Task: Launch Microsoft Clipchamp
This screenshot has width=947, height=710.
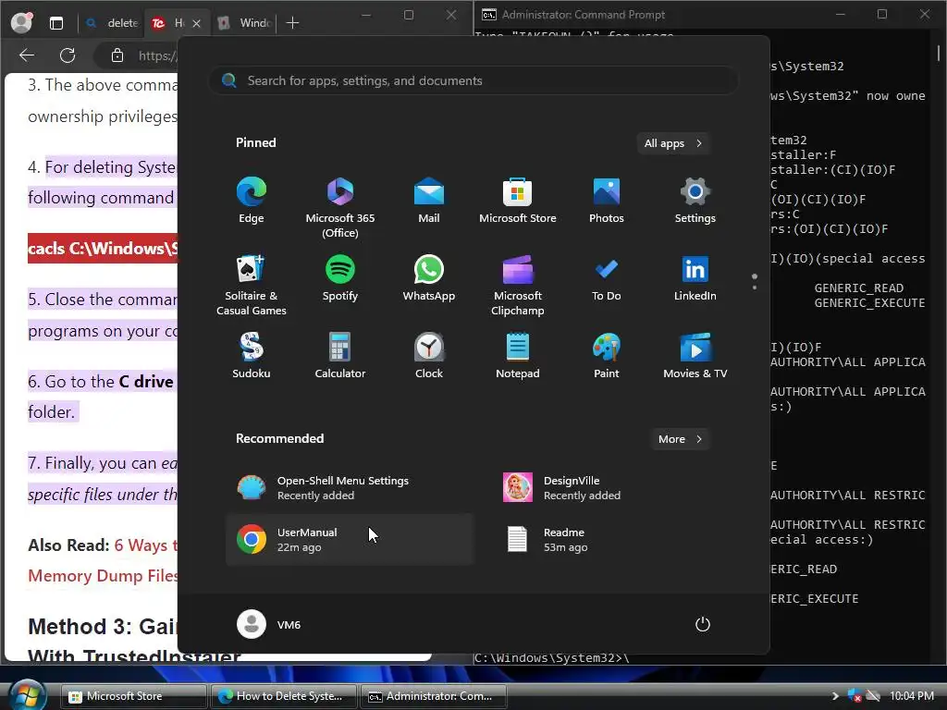Action: pos(518,285)
